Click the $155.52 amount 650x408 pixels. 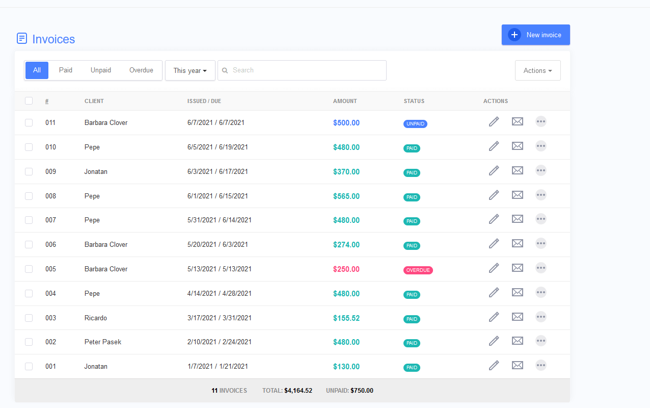tap(346, 318)
